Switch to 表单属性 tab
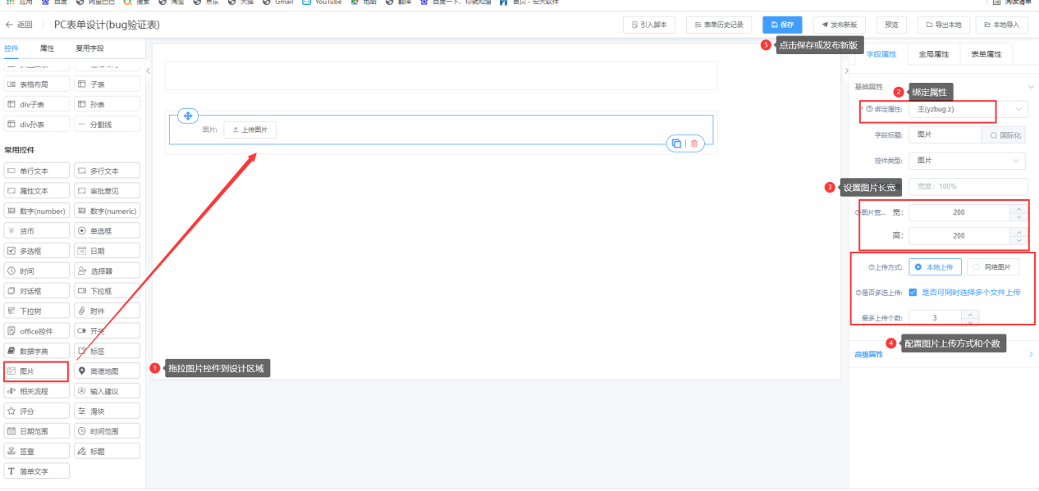This screenshot has width=1039, height=491. pyautogui.click(x=986, y=54)
